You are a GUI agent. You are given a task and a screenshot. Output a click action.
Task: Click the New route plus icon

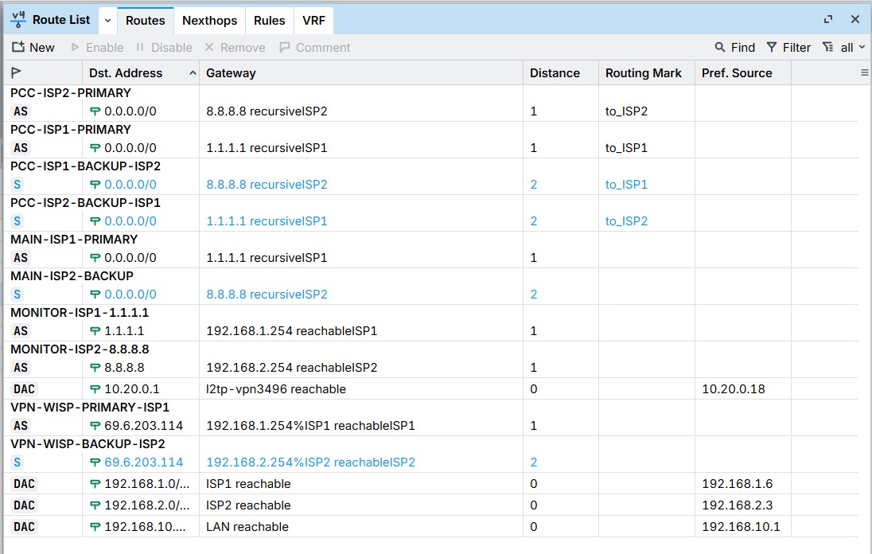18,47
